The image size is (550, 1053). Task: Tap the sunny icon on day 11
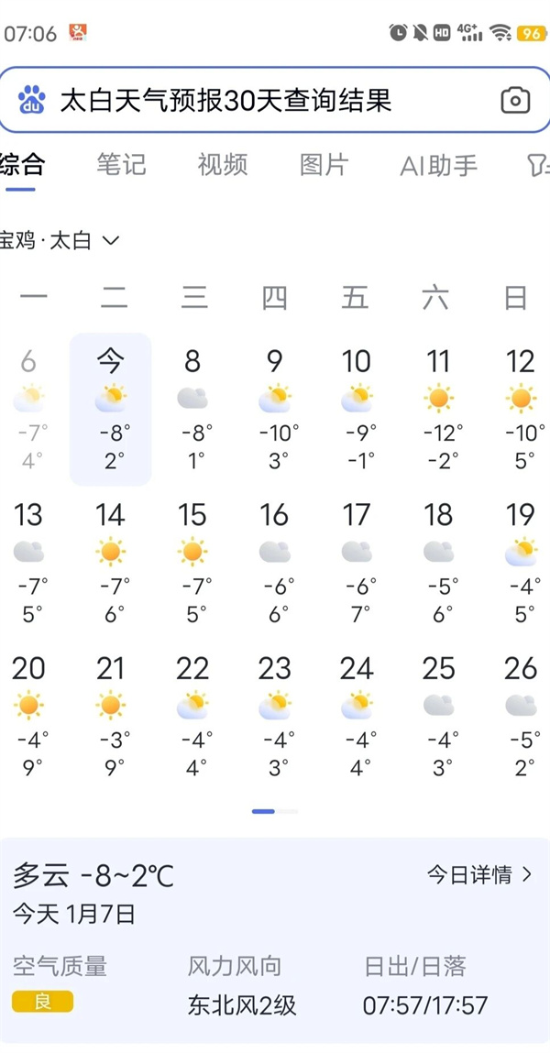tap(438, 399)
